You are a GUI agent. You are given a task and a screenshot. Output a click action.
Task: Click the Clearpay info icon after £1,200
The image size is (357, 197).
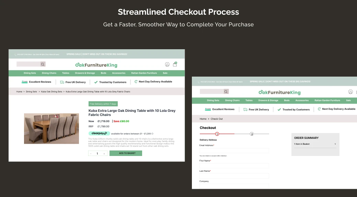152,134
